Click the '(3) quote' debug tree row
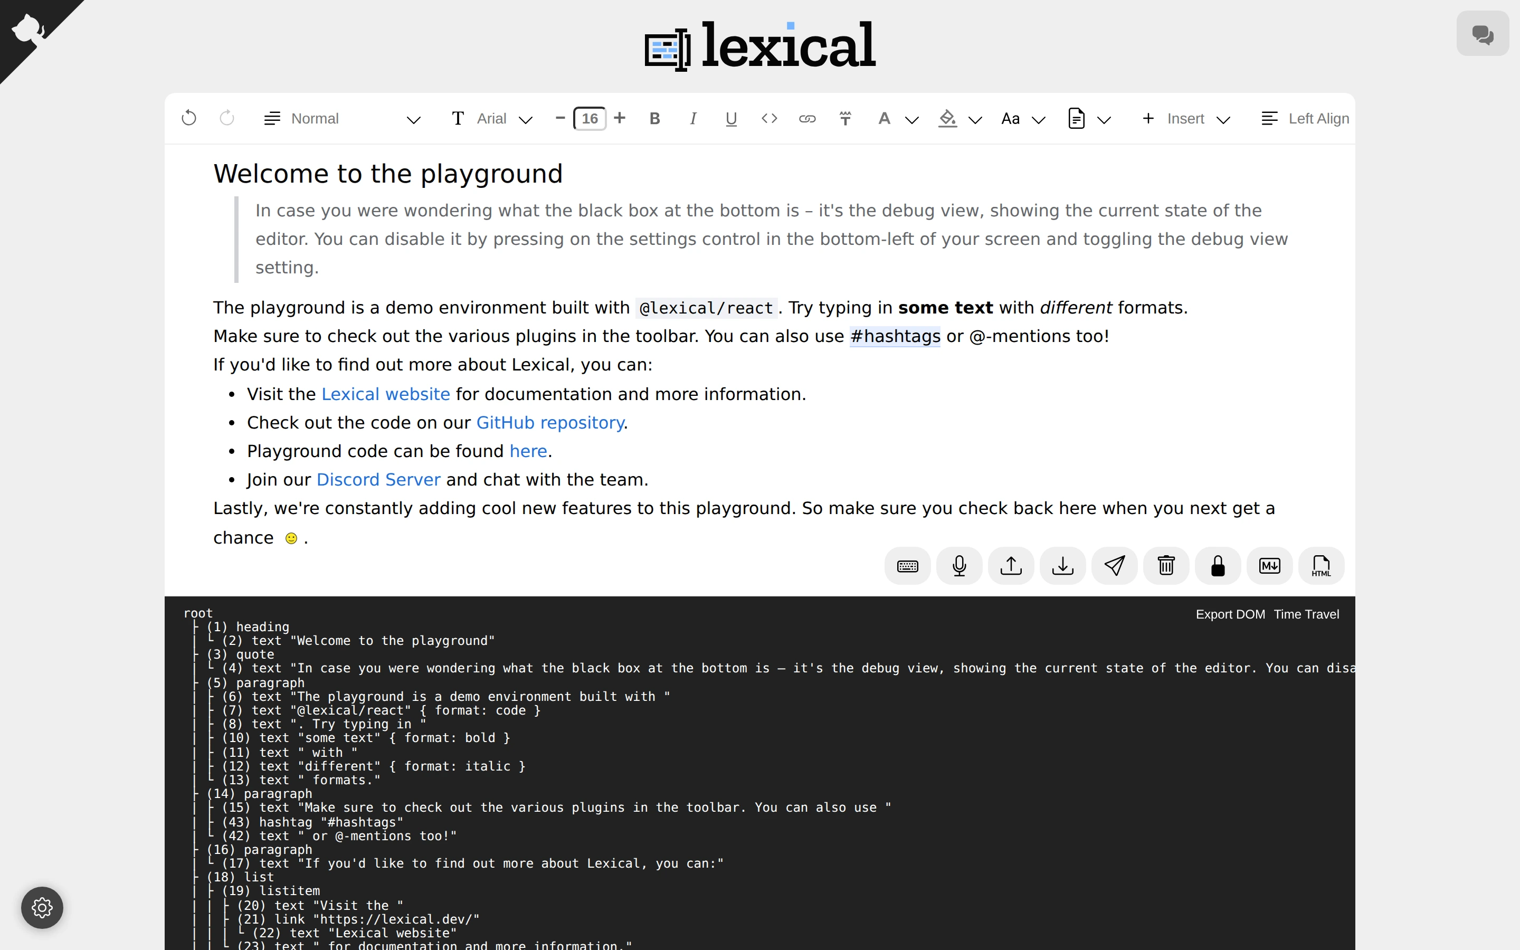The height and width of the screenshot is (950, 1520). 241,654
